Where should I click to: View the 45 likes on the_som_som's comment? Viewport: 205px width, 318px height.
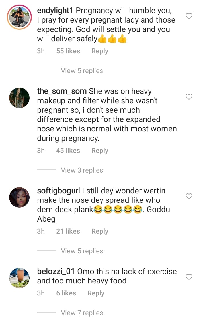(68, 151)
